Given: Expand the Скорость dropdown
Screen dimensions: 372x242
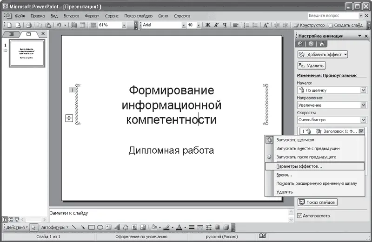Looking at the screenshot, I should [363, 120].
